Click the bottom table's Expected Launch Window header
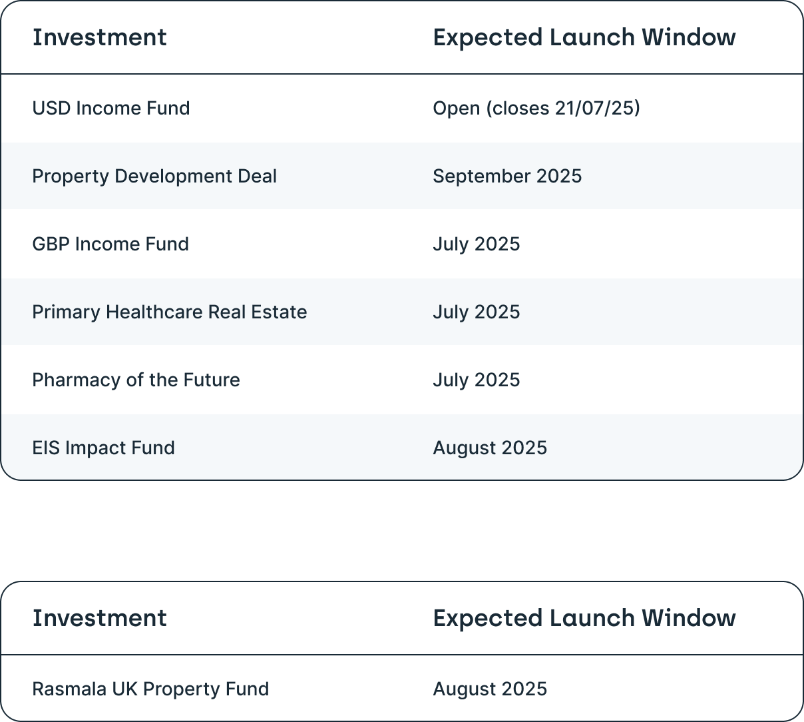The image size is (804, 722). click(x=584, y=618)
